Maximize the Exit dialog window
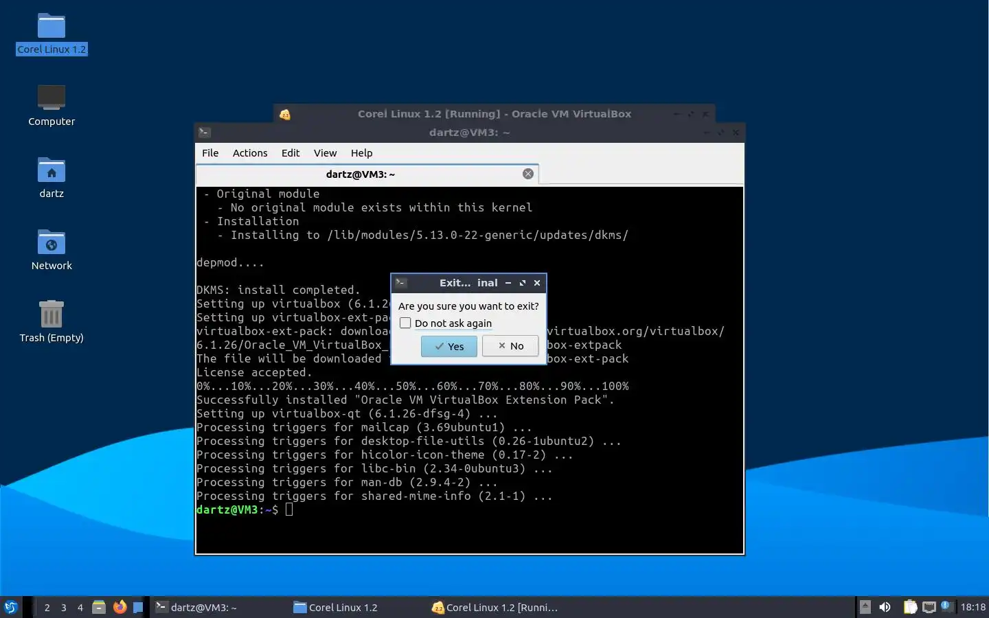This screenshot has height=618, width=989. pos(523,283)
